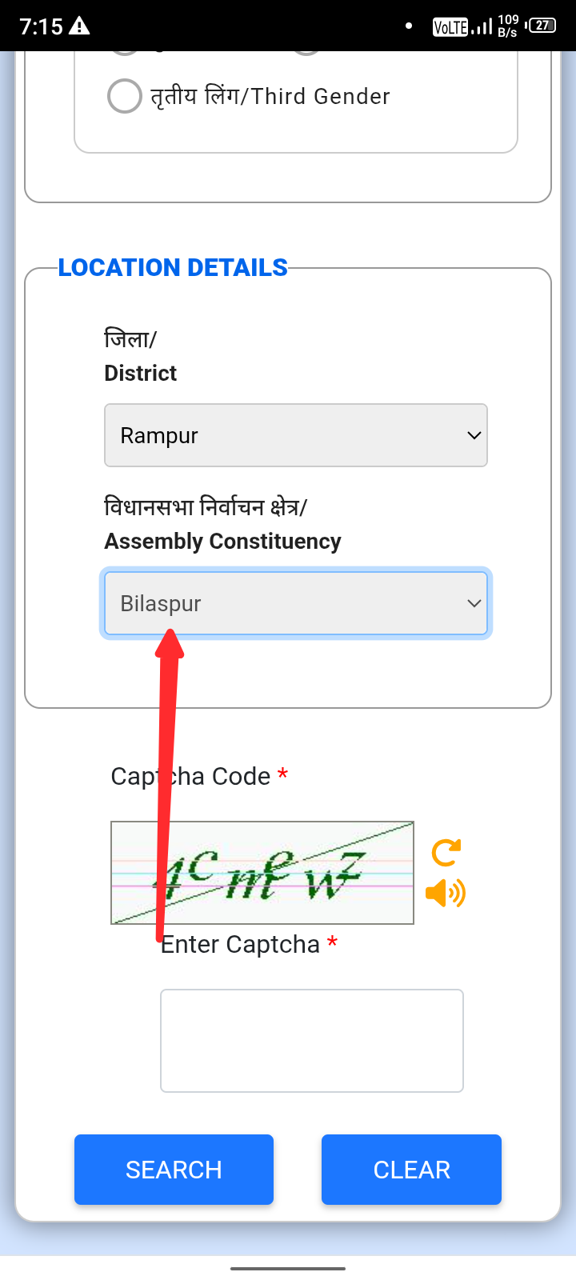576x1280 pixels.
Task: Click the Third Gender label text
Action: click(270, 97)
